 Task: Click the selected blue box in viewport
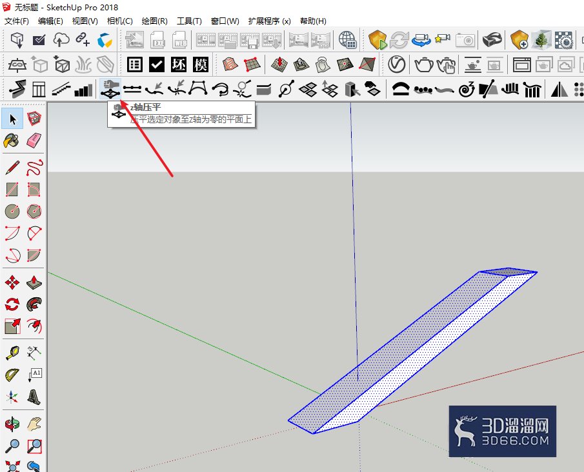point(413,350)
